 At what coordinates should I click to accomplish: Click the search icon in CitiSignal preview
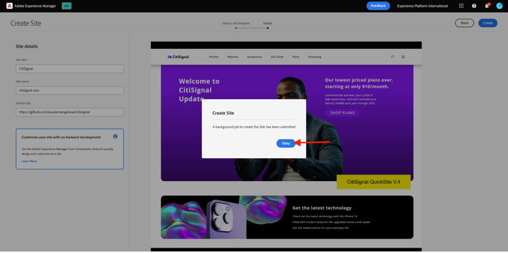(x=392, y=57)
